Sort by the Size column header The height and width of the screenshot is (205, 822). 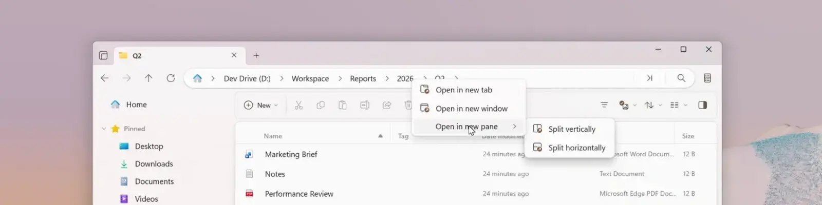[688, 136]
